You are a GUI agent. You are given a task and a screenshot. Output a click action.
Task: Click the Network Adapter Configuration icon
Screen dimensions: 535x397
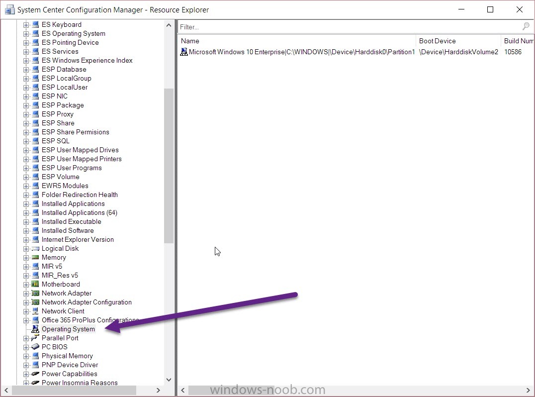(x=35, y=302)
